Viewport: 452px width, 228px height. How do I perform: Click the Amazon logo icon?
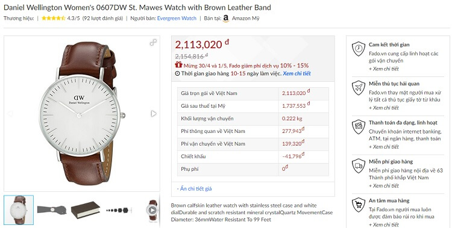click(x=226, y=19)
